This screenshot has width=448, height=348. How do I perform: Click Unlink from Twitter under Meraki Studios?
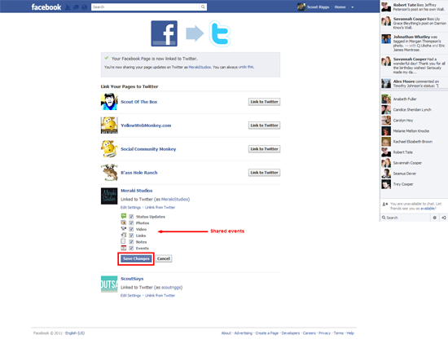point(160,208)
